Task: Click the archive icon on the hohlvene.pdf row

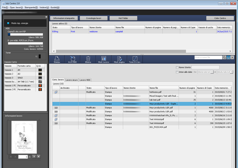Action: click(x=56, y=92)
